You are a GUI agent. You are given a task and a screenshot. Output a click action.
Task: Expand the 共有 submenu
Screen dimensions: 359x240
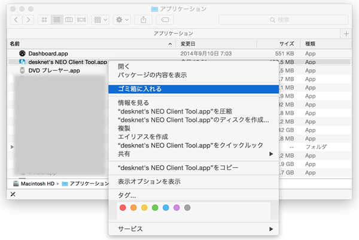click(193, 154)
